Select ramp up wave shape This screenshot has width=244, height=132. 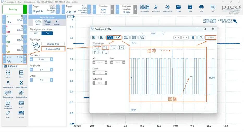121,47
